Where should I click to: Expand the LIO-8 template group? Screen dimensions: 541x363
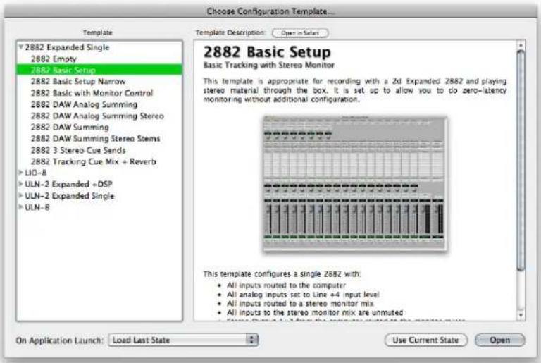[x=20, y=172]
